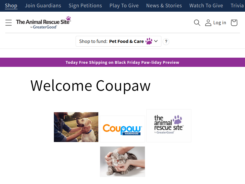Image resolution: width=245 pixels, height=184 pixels.
Task: Open the man petting dog photo
Action: (76, 127)
